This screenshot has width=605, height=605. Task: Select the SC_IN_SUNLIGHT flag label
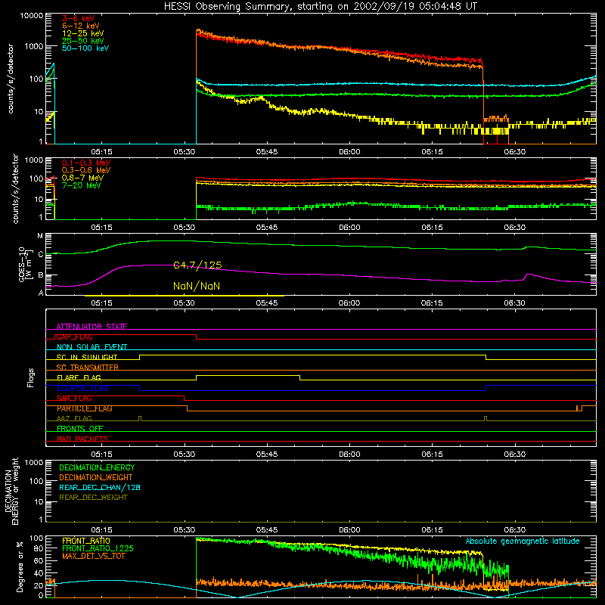[x=87, y=357]
